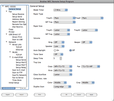This screenshot has width=114, height=101.
Task: Select General Setup in tree
Action: click(x=15, y=9)
